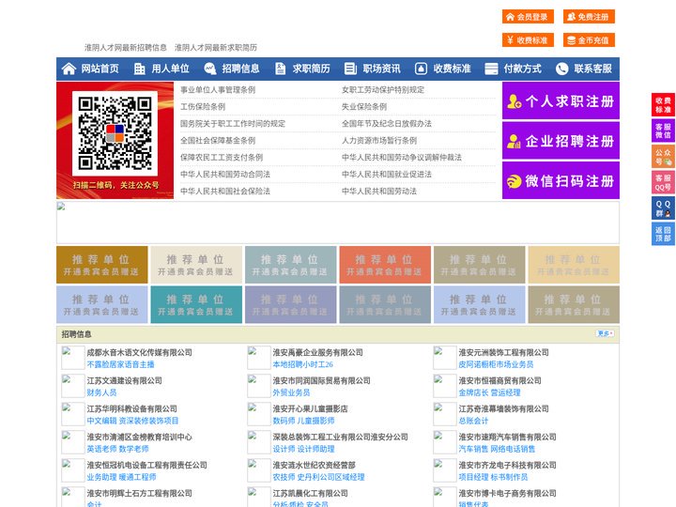The width and height of the screenshot is (676, 507).
Task: Open job 金牌店长 营运经理
Action: [x=489, y=392]
